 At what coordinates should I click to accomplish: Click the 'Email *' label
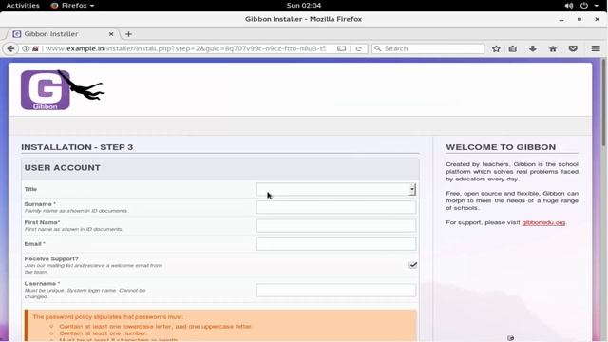coord(34,244)
